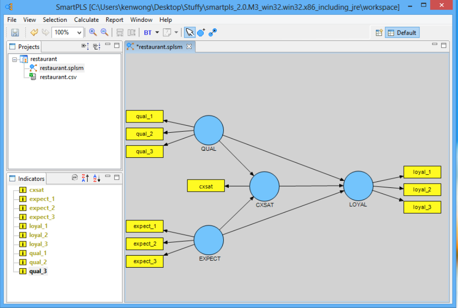Collapse the restaurant project tree node

point(15,59)
